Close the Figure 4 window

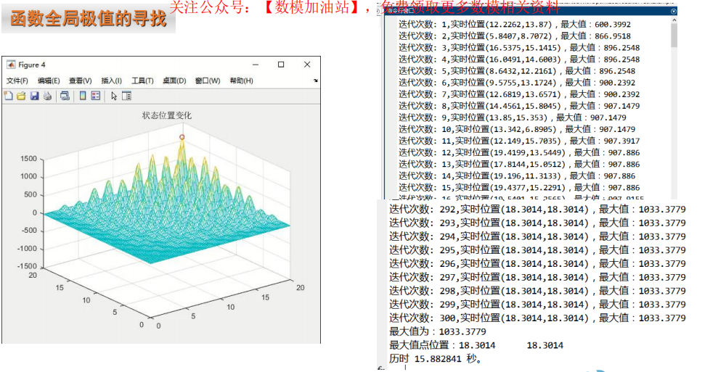pos(307,65)
